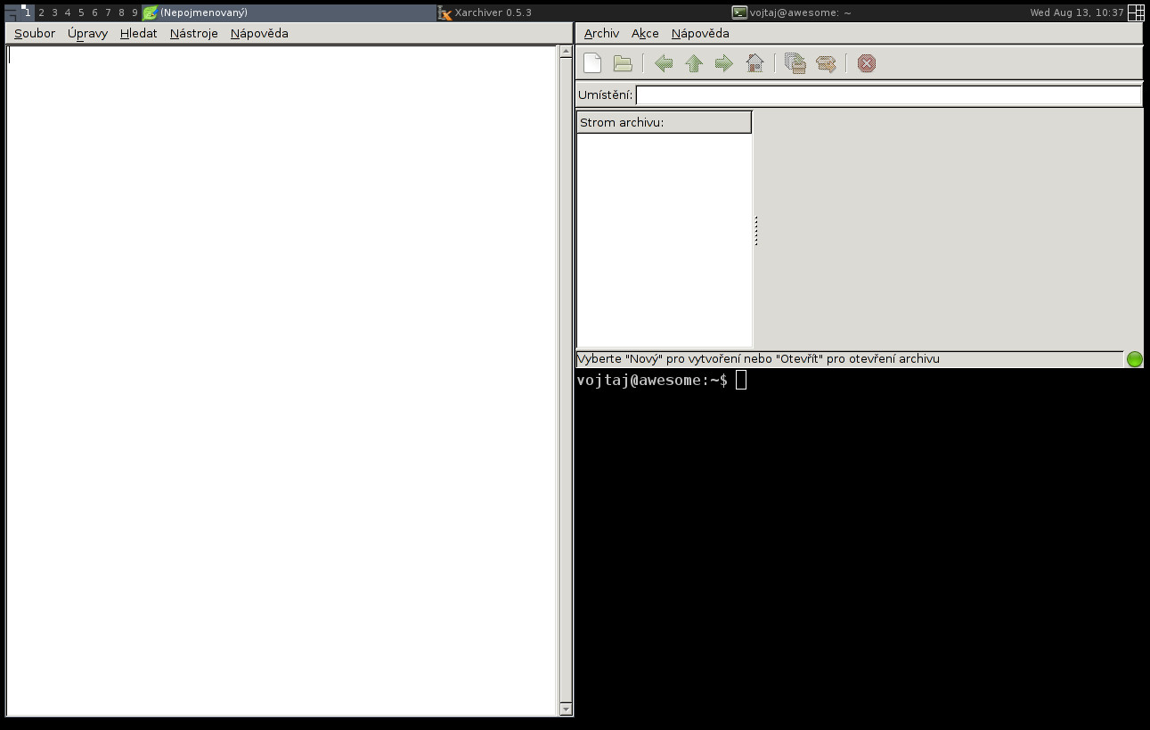
Task: Go back with the left arrow icon
Action: click(x=664, y=63)
